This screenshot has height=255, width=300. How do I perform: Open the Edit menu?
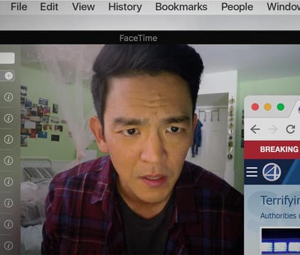[49, 6]
